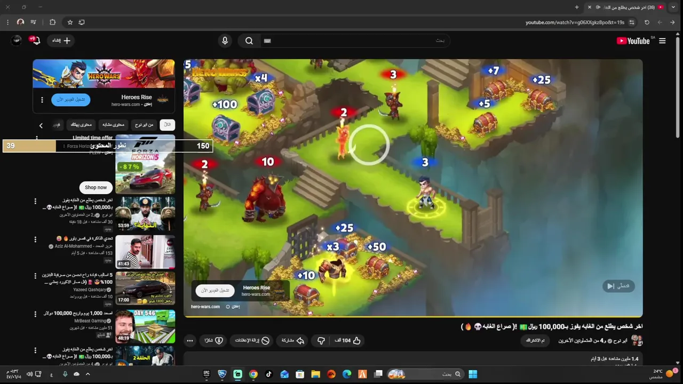
Task: Click the remove ads (إزالة الإعلانات) button
Action: (252, 340)
